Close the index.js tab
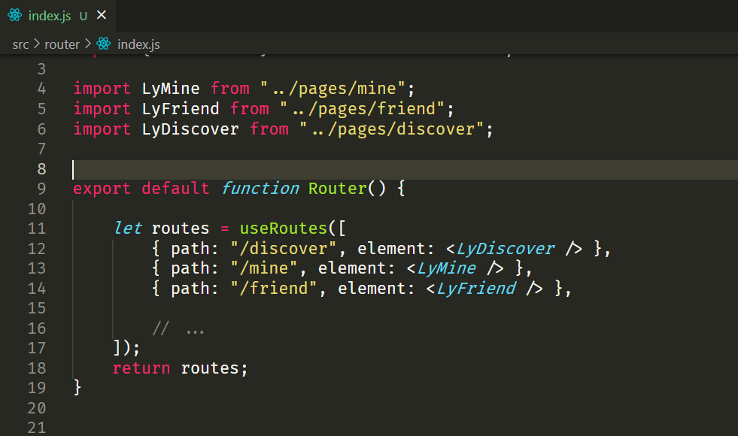Image resolution: width=738 pixels, height=436 pixels. point(102,16)
